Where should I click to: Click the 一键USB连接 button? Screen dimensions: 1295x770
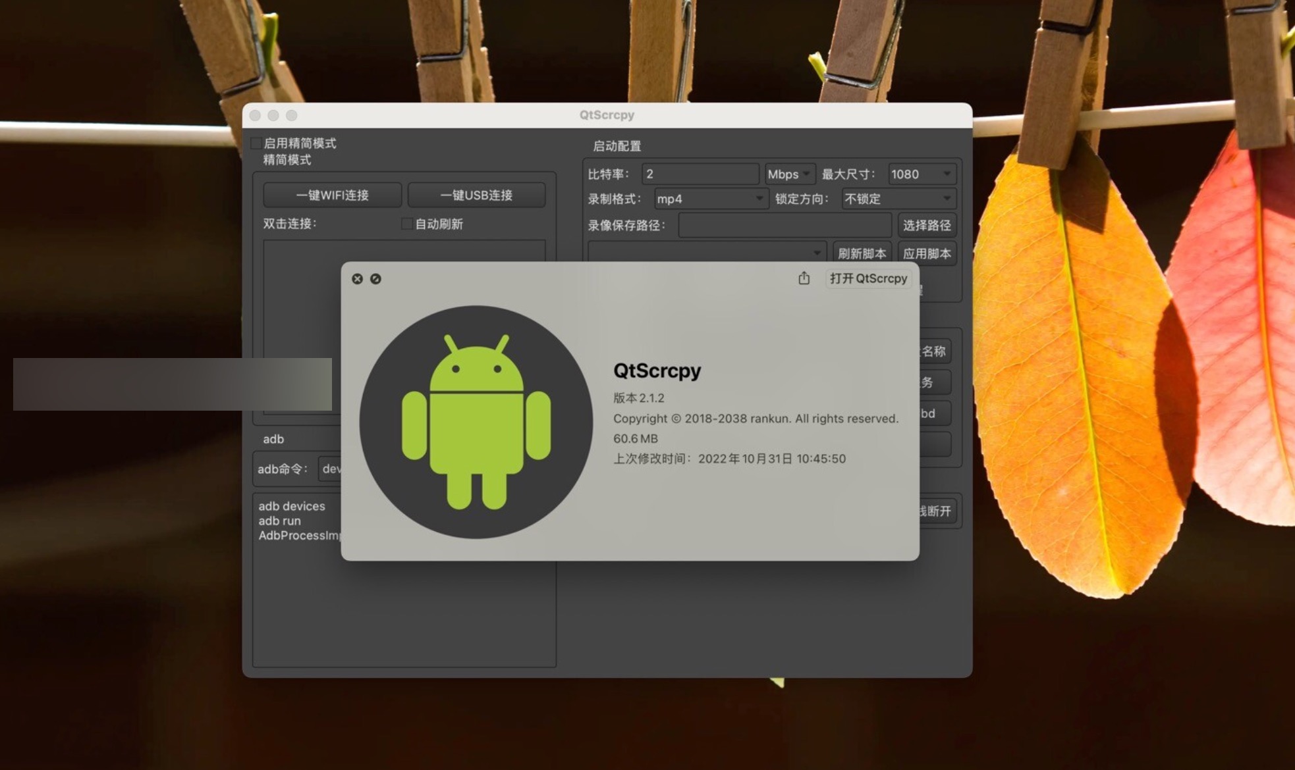pyautogui.click(x=477, y=195)
